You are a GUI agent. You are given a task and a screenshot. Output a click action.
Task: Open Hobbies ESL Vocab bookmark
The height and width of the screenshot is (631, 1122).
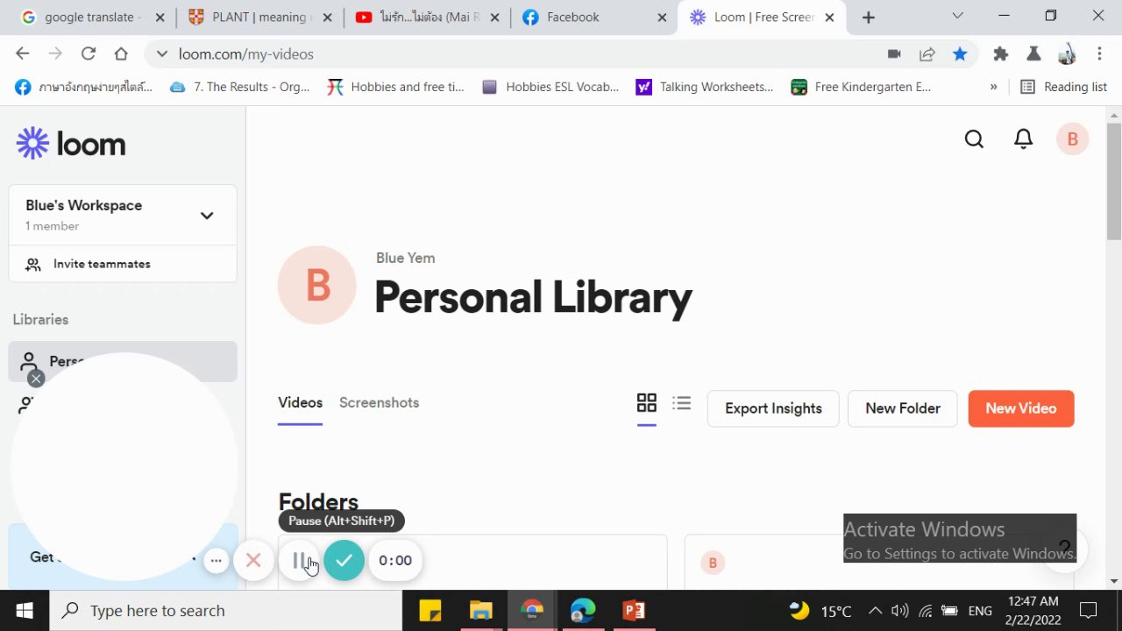[550, 87]
